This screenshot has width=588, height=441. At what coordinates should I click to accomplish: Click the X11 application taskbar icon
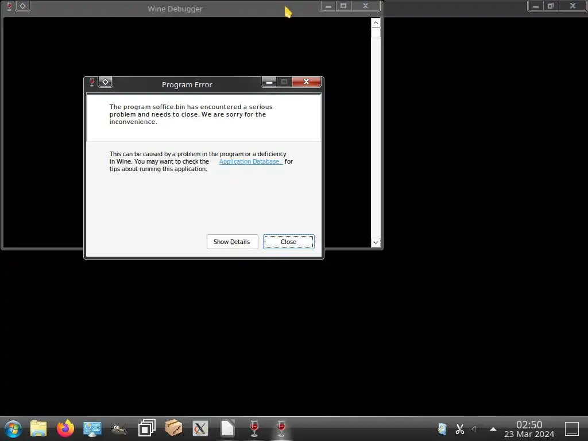200,428
